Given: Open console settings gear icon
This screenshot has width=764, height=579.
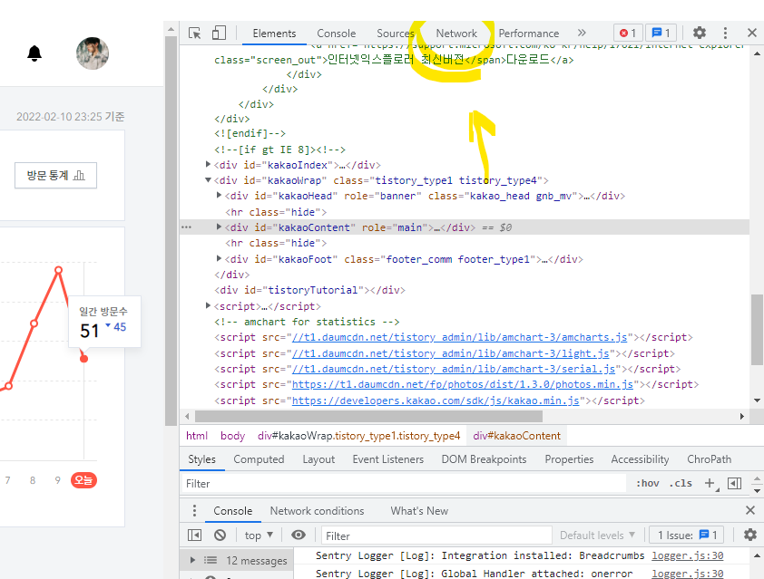Looking at the screenshot, I should point(749,536).
